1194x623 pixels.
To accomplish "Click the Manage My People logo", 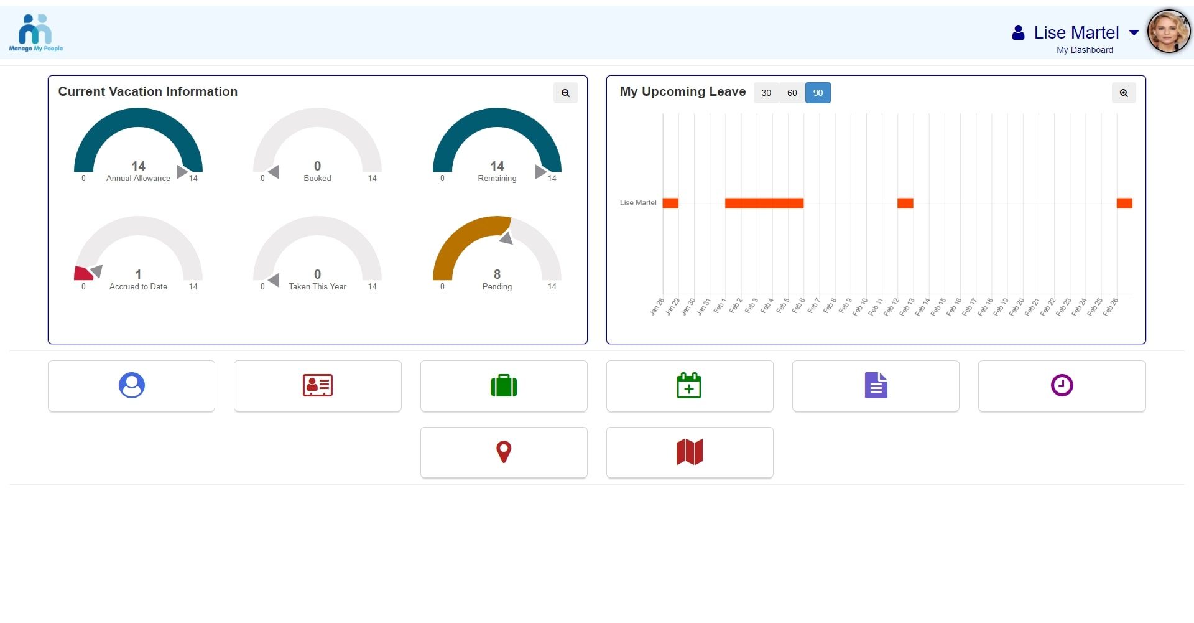I will pos(35,32).
